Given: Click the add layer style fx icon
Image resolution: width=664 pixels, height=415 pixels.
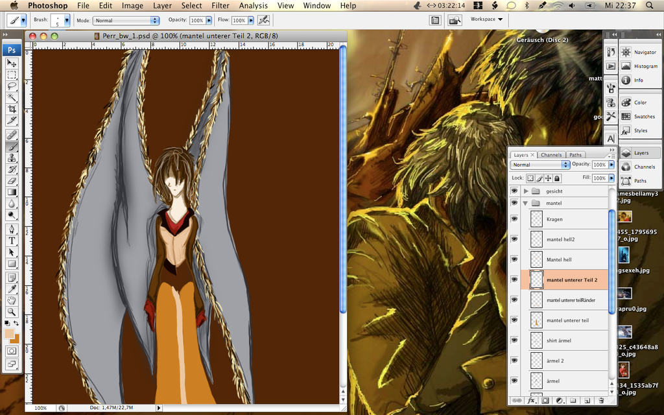Looking at the screenshot, I should click(531, 401).
